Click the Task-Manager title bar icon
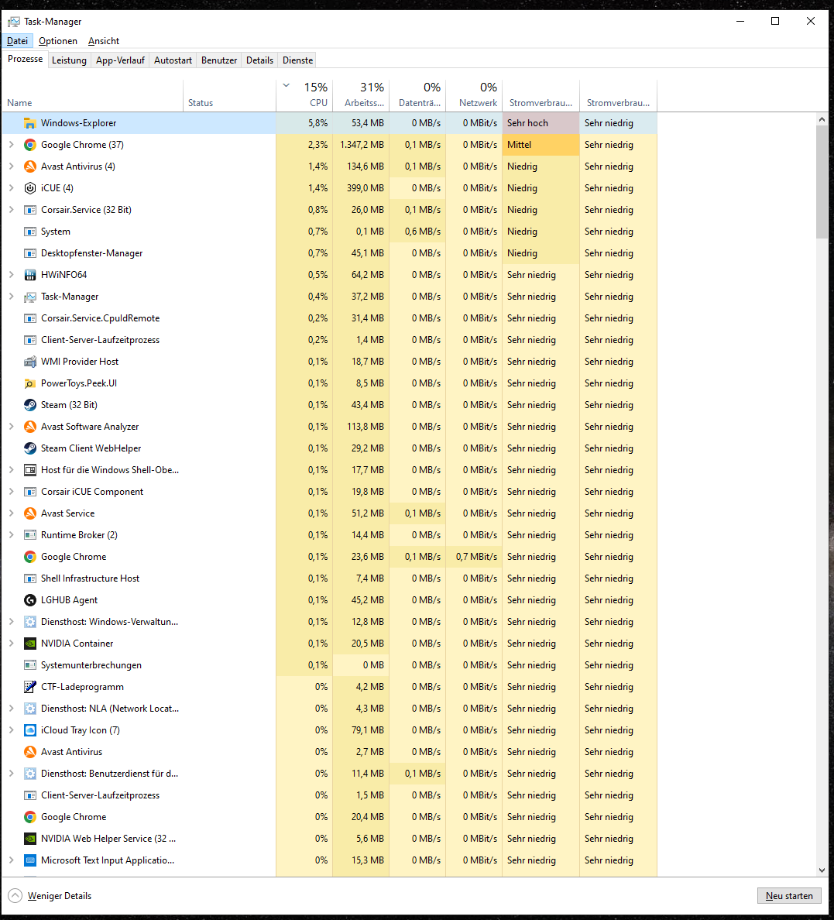 coord(13,22)
